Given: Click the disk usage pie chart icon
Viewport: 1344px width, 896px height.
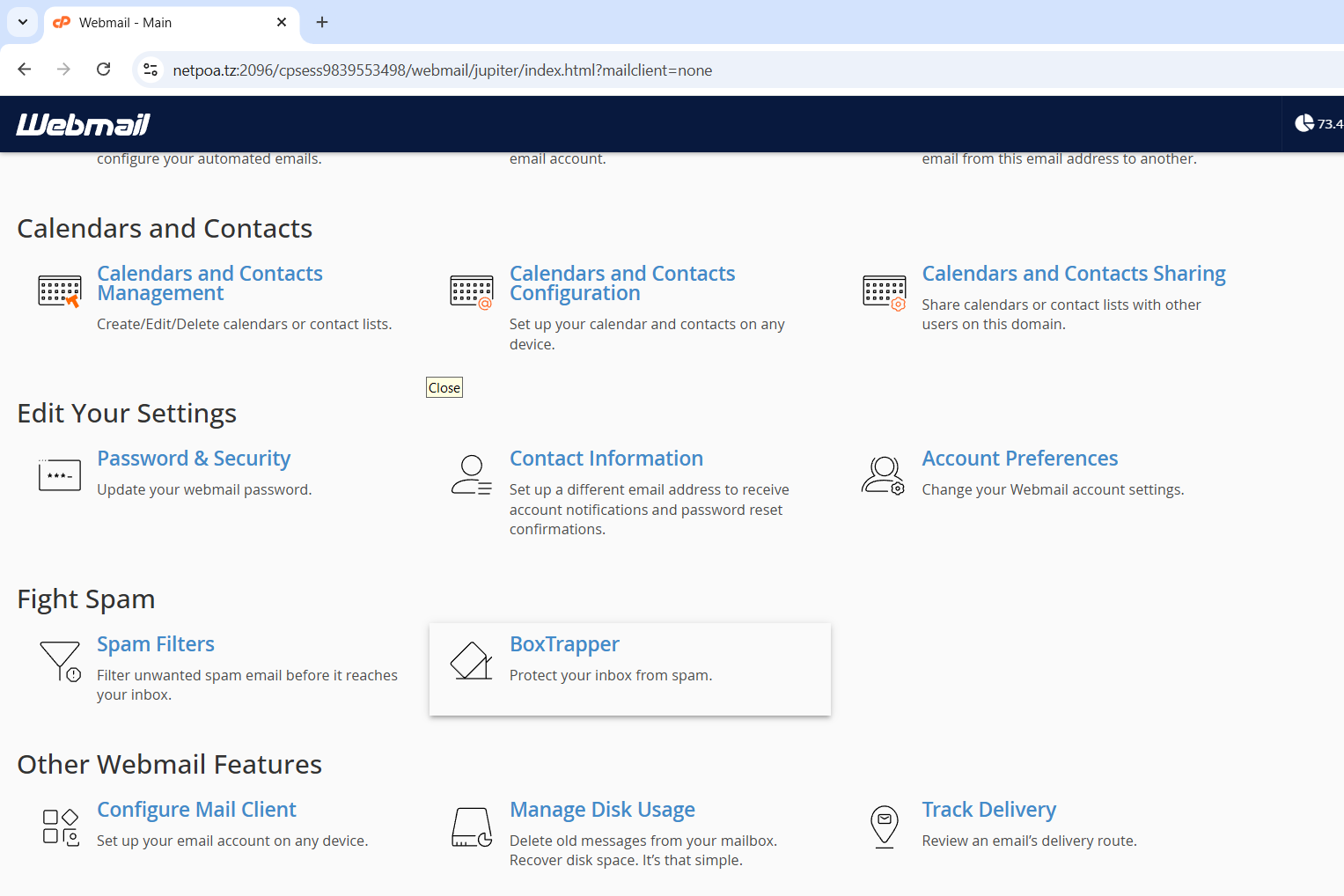Looking at the screenshot, I should click(1304, 124).
